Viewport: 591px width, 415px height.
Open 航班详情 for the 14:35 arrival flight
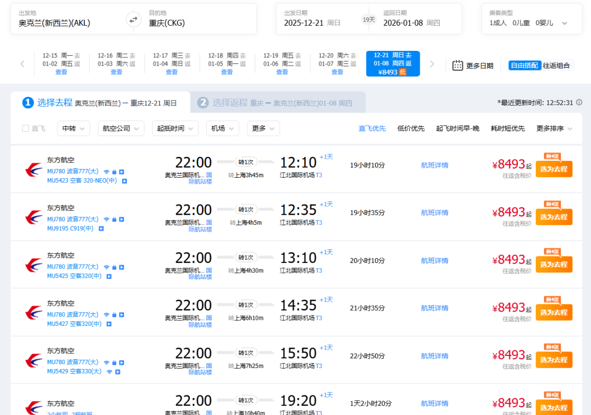click(x=434, y=308)
